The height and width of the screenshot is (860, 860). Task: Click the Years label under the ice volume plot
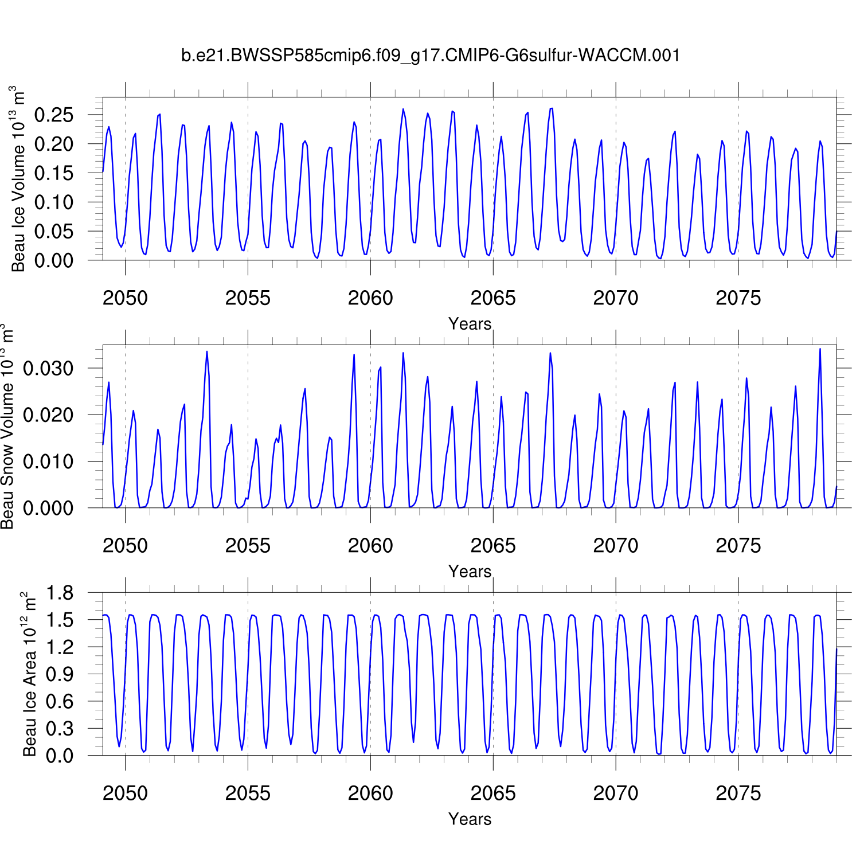pyautogui.click(x=470, y=324)
